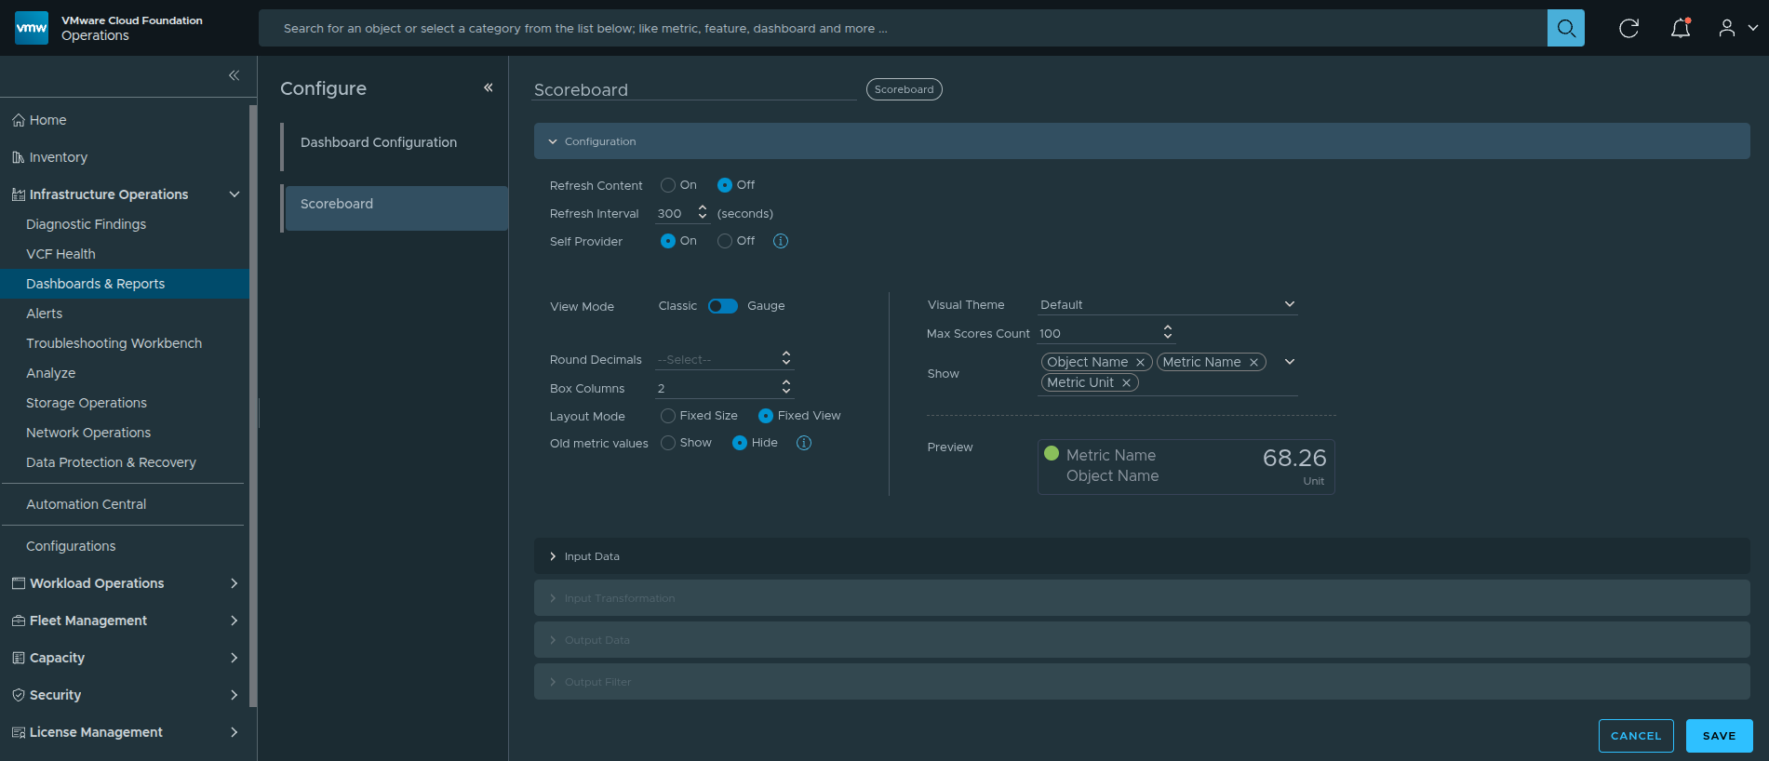Remove the Metric Name tag

tap(1253, 363)
